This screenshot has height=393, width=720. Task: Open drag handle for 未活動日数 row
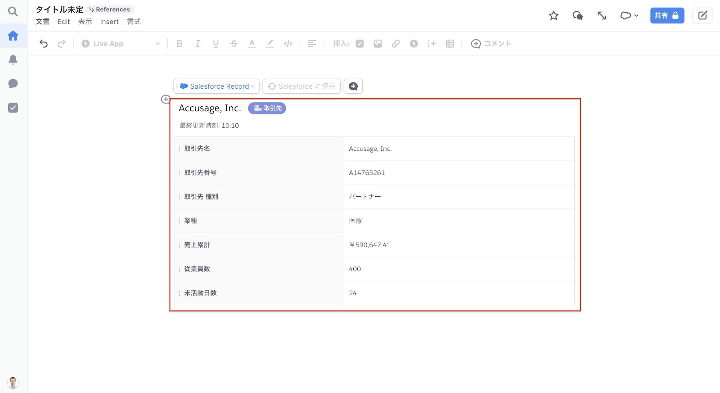(x=179, y=293)
